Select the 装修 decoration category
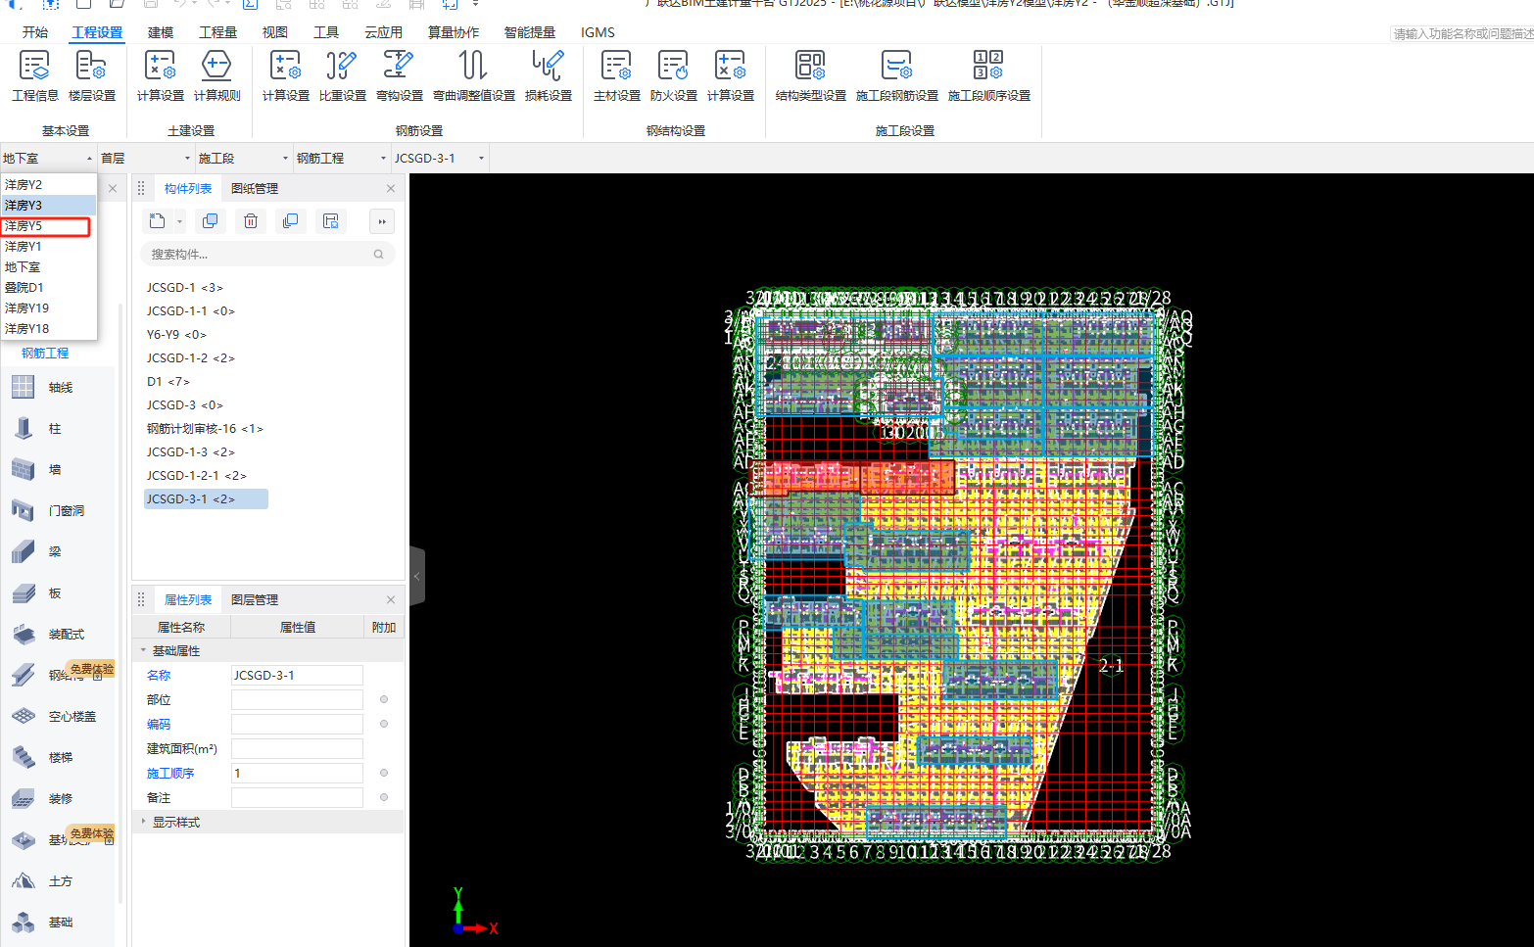The width and height of the screenshot is (1534, 947). pos(59,799)
